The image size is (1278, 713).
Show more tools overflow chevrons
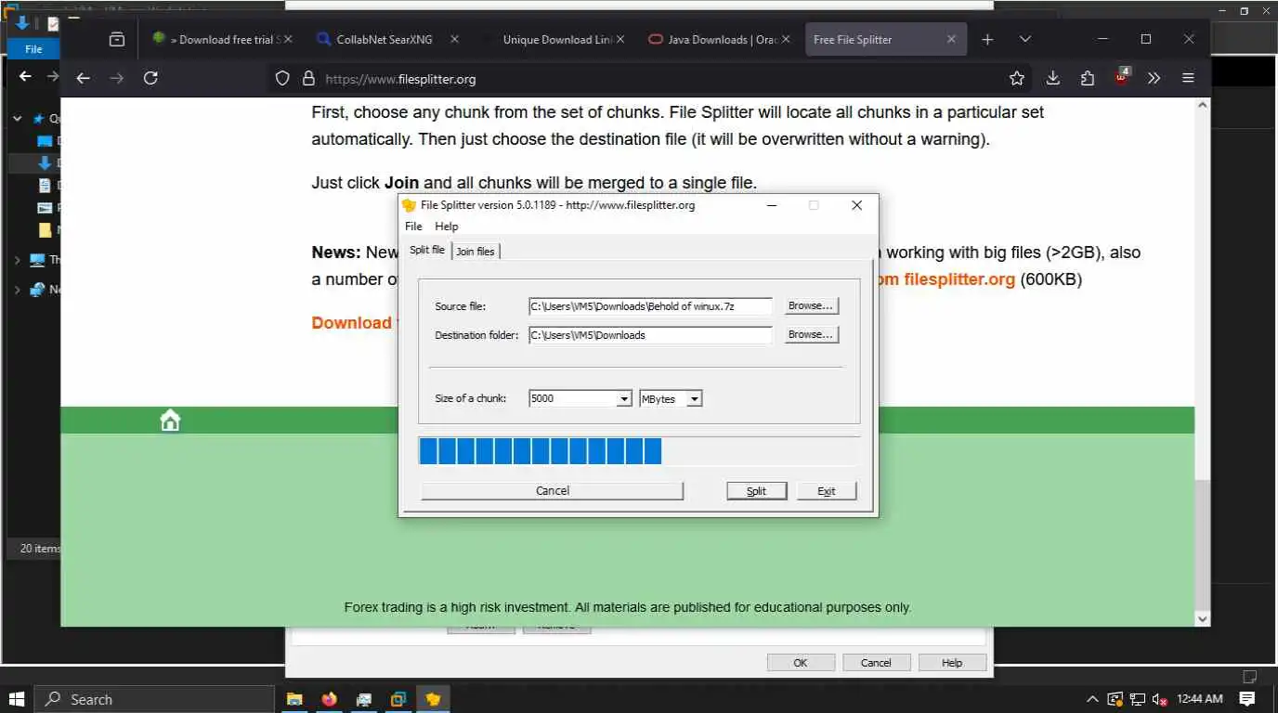tap(1154, 79)
